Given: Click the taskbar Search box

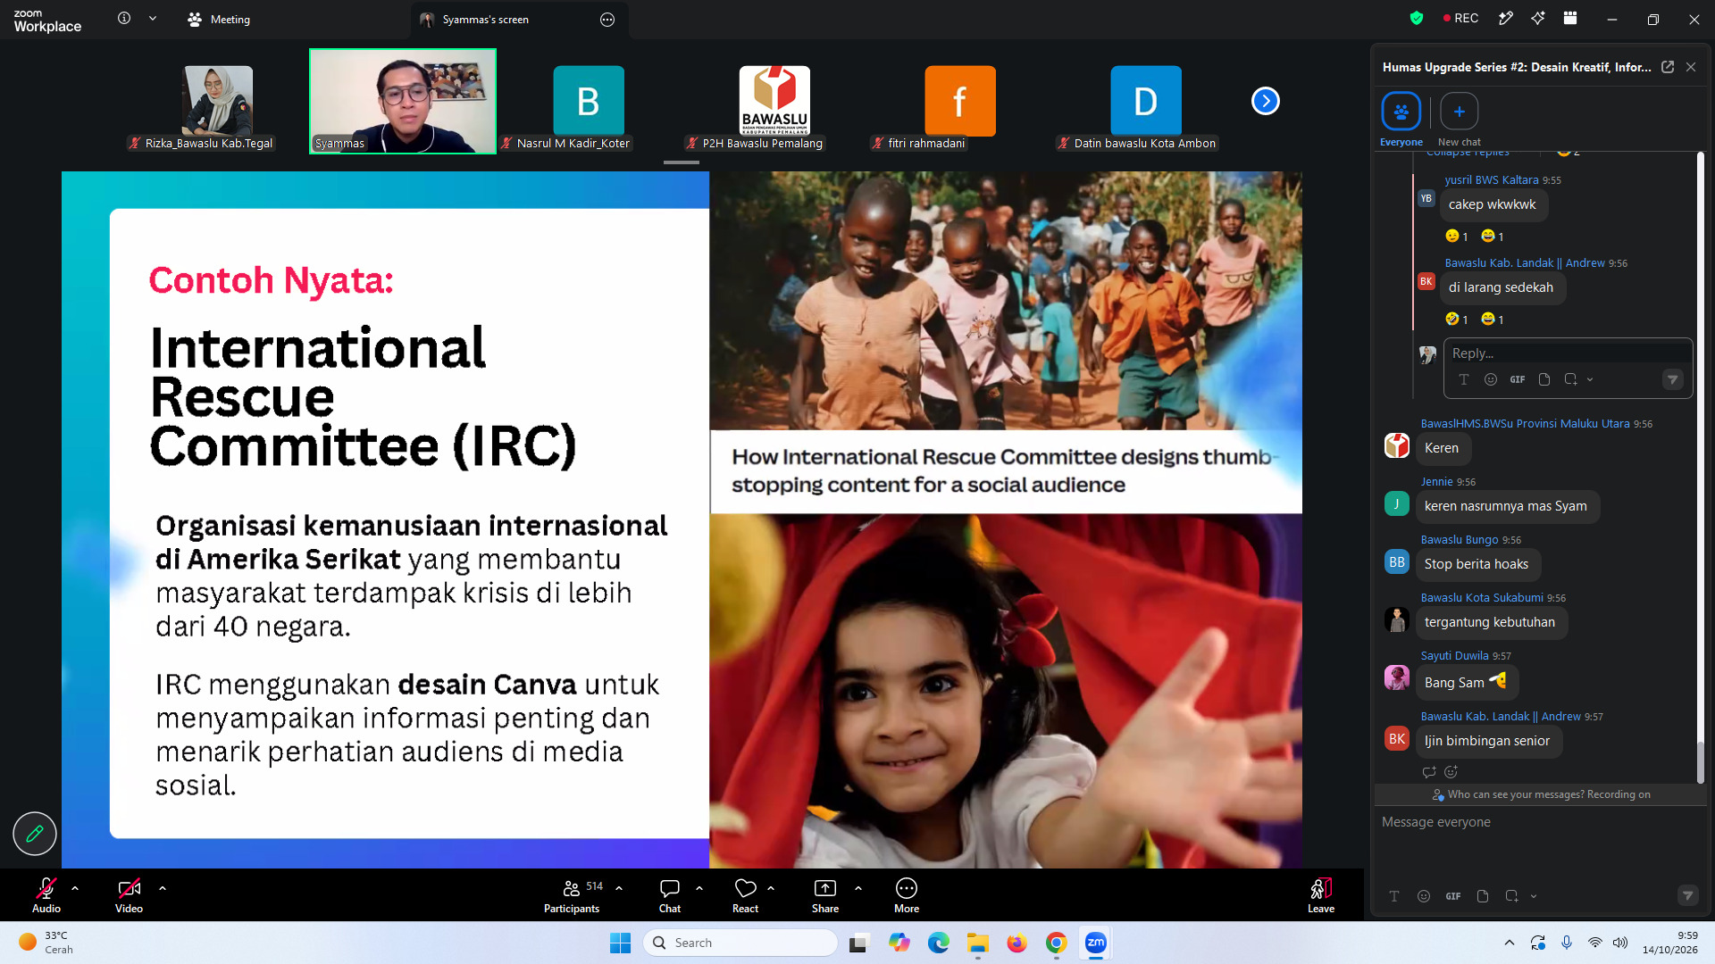Looking at the screenshot, I should point(740,943).
